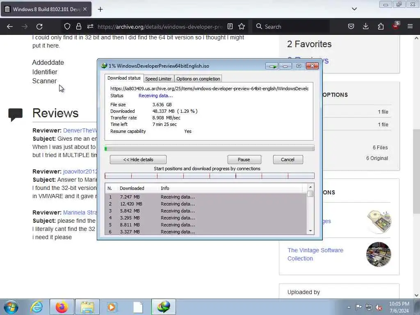Expand the list all tabs chevron
This screenshot has height=315, width=420.
[354, 9]
